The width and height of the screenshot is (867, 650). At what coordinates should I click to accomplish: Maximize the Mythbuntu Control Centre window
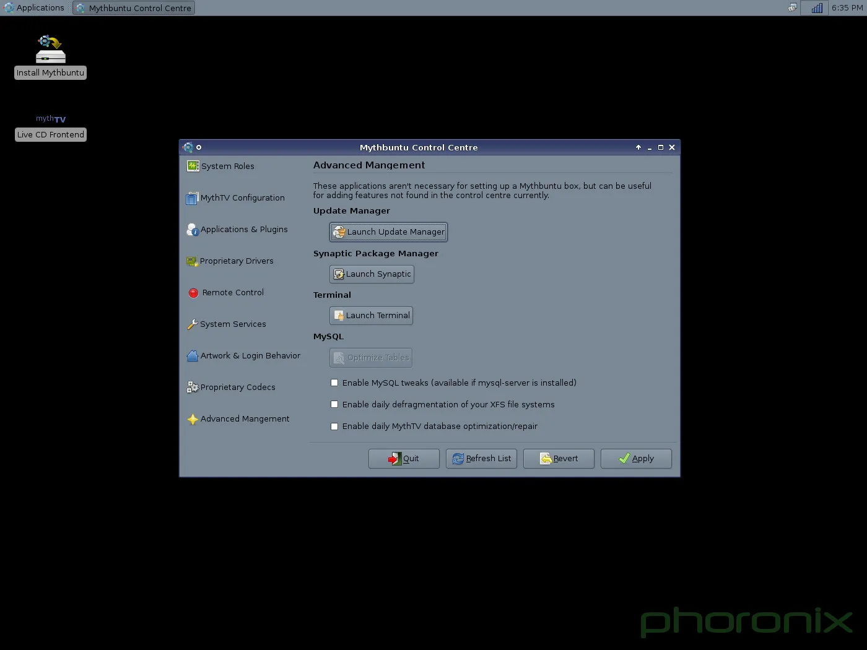pos(661,147)
